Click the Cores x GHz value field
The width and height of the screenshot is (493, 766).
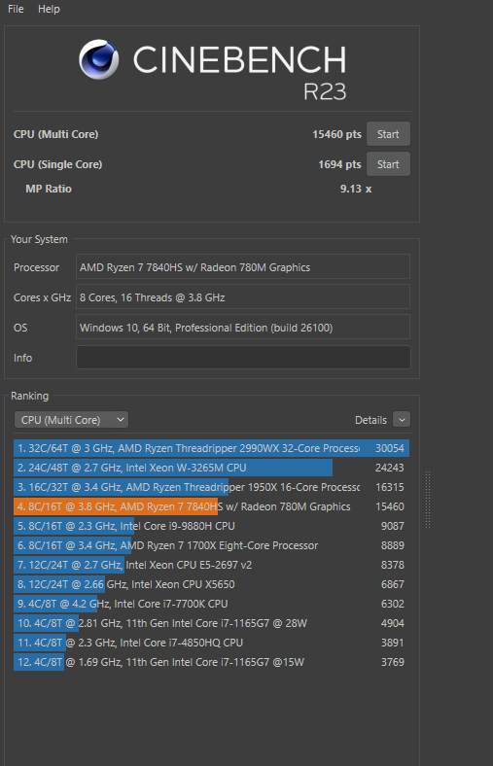pyautogui.click(x=243, y=297)
